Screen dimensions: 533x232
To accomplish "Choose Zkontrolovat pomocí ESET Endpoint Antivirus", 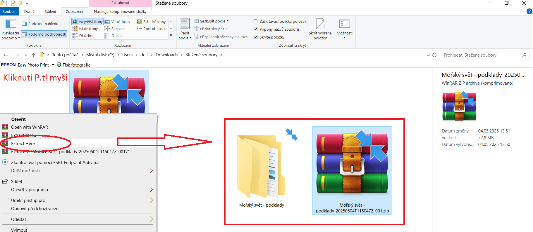I will (x=55, y=163).
